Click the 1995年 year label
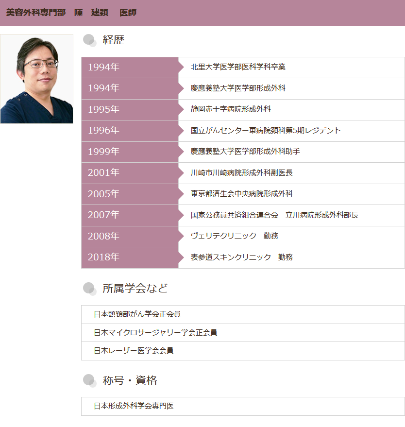This screenshot has height=427, width=405. point(103,109)
